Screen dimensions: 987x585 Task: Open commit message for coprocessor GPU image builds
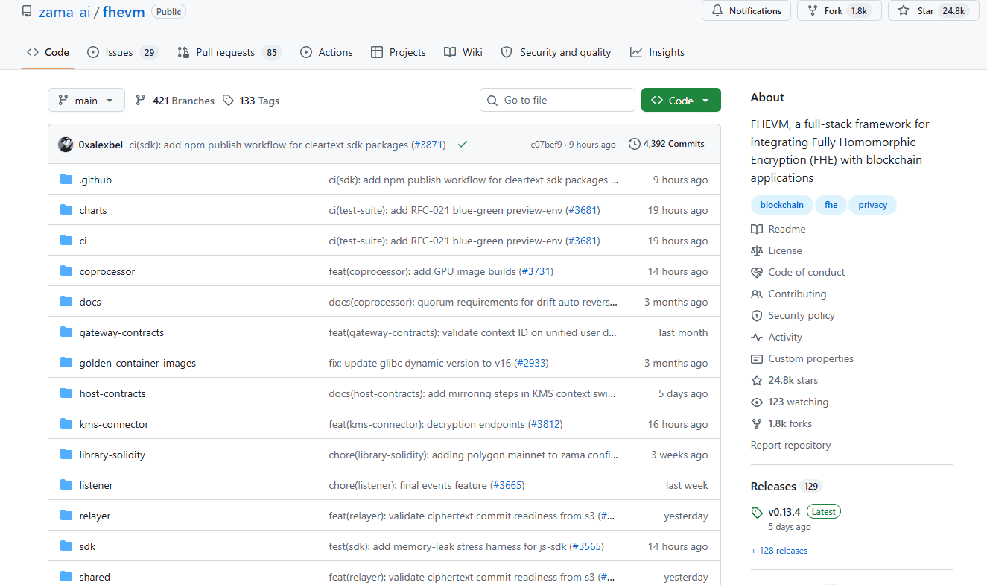[x=422, y=271]
